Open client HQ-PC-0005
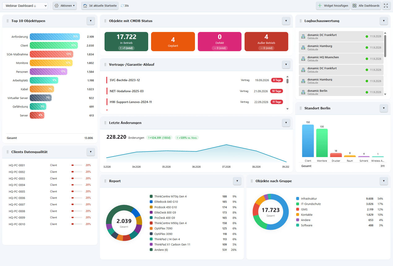The height and width of the screenshot is (266, 393). [x=17, y=191]
